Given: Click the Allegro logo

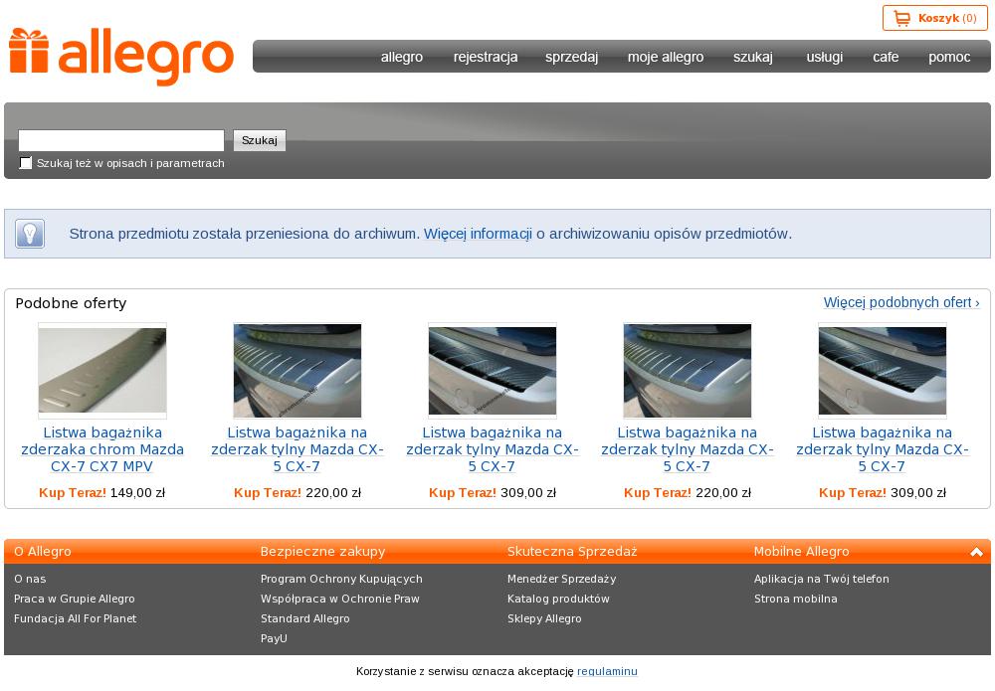Looking at the screenshot, I should coord(121,56).
